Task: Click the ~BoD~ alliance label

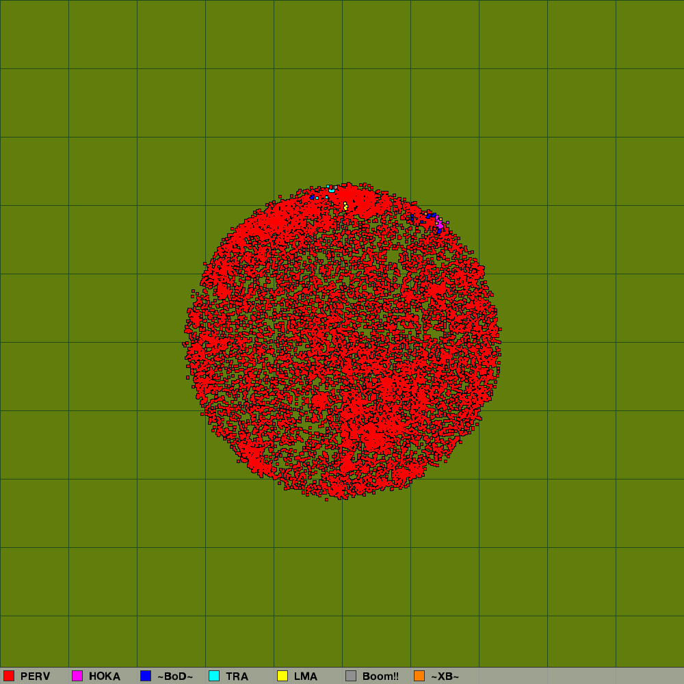Action: pos(175,676)
